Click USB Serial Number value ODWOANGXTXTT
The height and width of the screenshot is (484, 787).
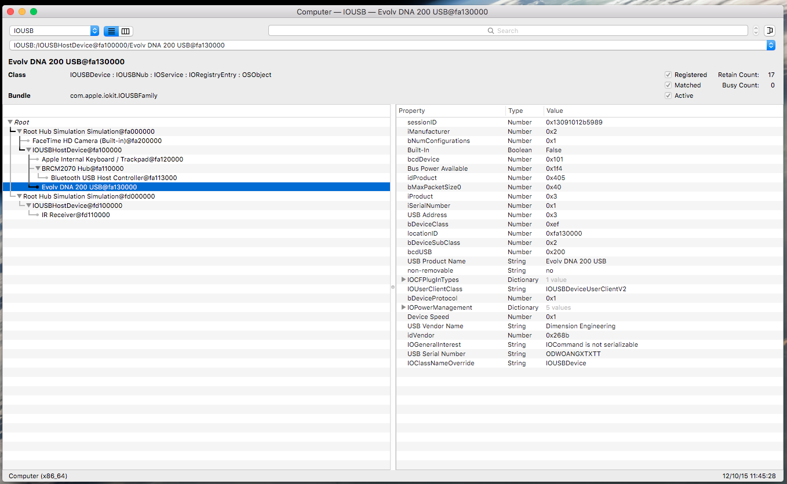tap(573, 354)
